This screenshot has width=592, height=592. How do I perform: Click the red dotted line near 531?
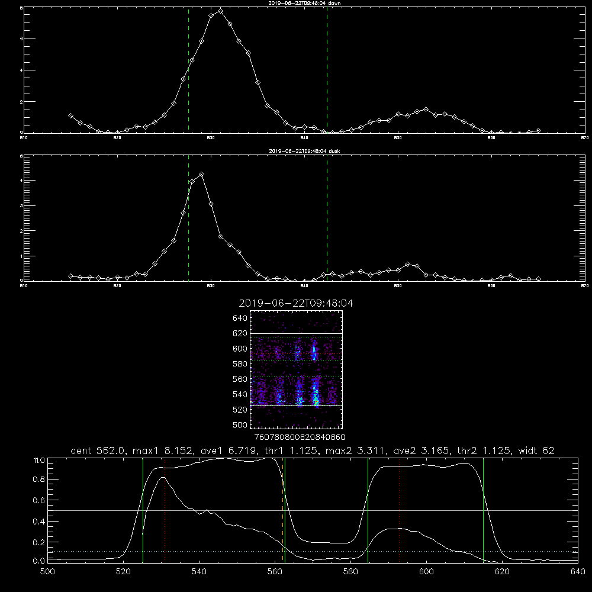pyautogui.click(x=165, y=510)
